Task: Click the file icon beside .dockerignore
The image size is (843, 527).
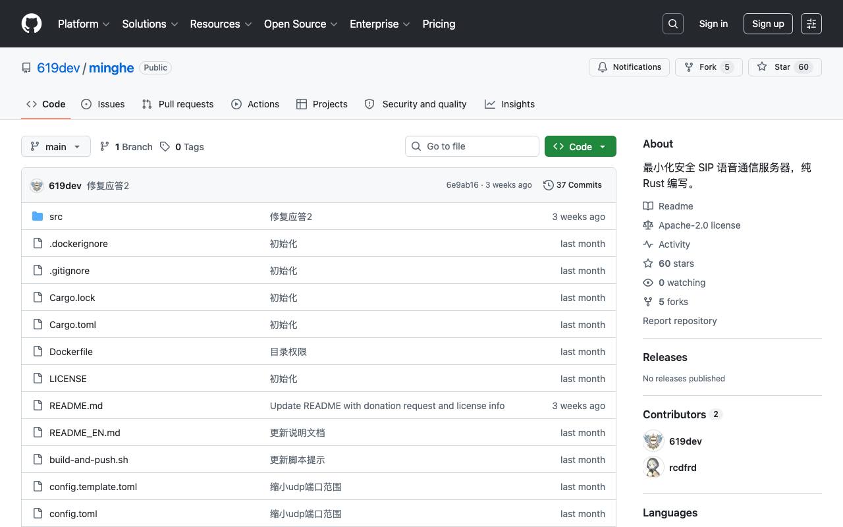Action: coord(38,244)
